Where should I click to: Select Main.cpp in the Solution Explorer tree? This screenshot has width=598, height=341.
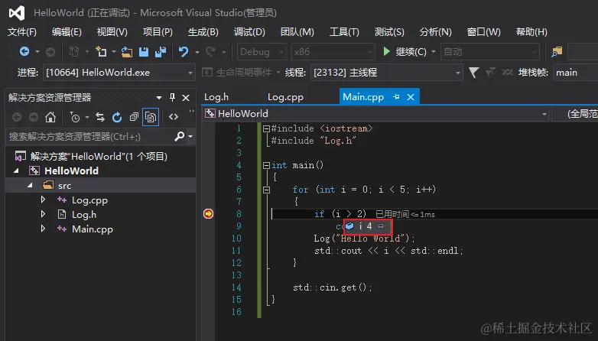93,229
